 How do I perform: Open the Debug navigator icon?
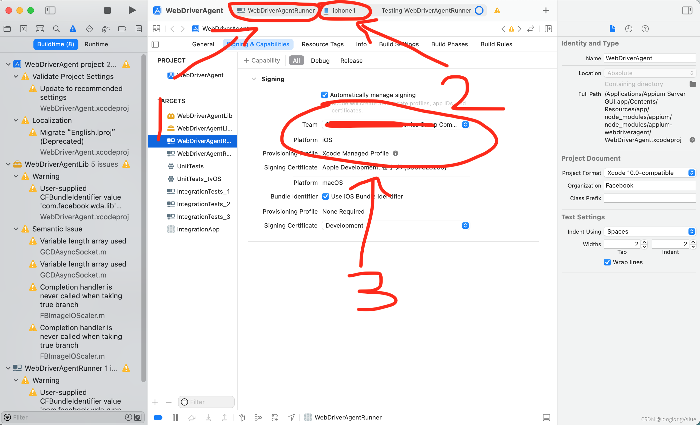(x=106, y=29)
